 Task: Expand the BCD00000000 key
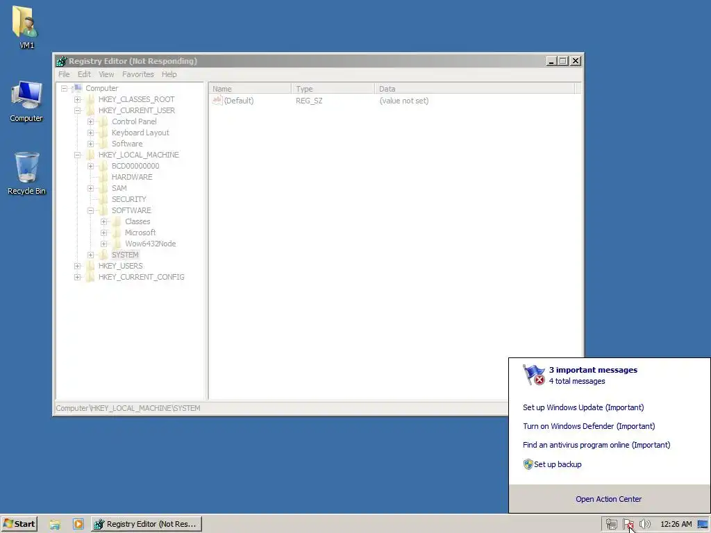91,166
